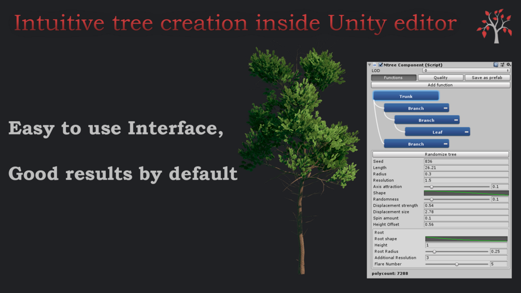Switch to the Quality tab
The height and width of the screenshot is (293, 521).
pos(440,77)
